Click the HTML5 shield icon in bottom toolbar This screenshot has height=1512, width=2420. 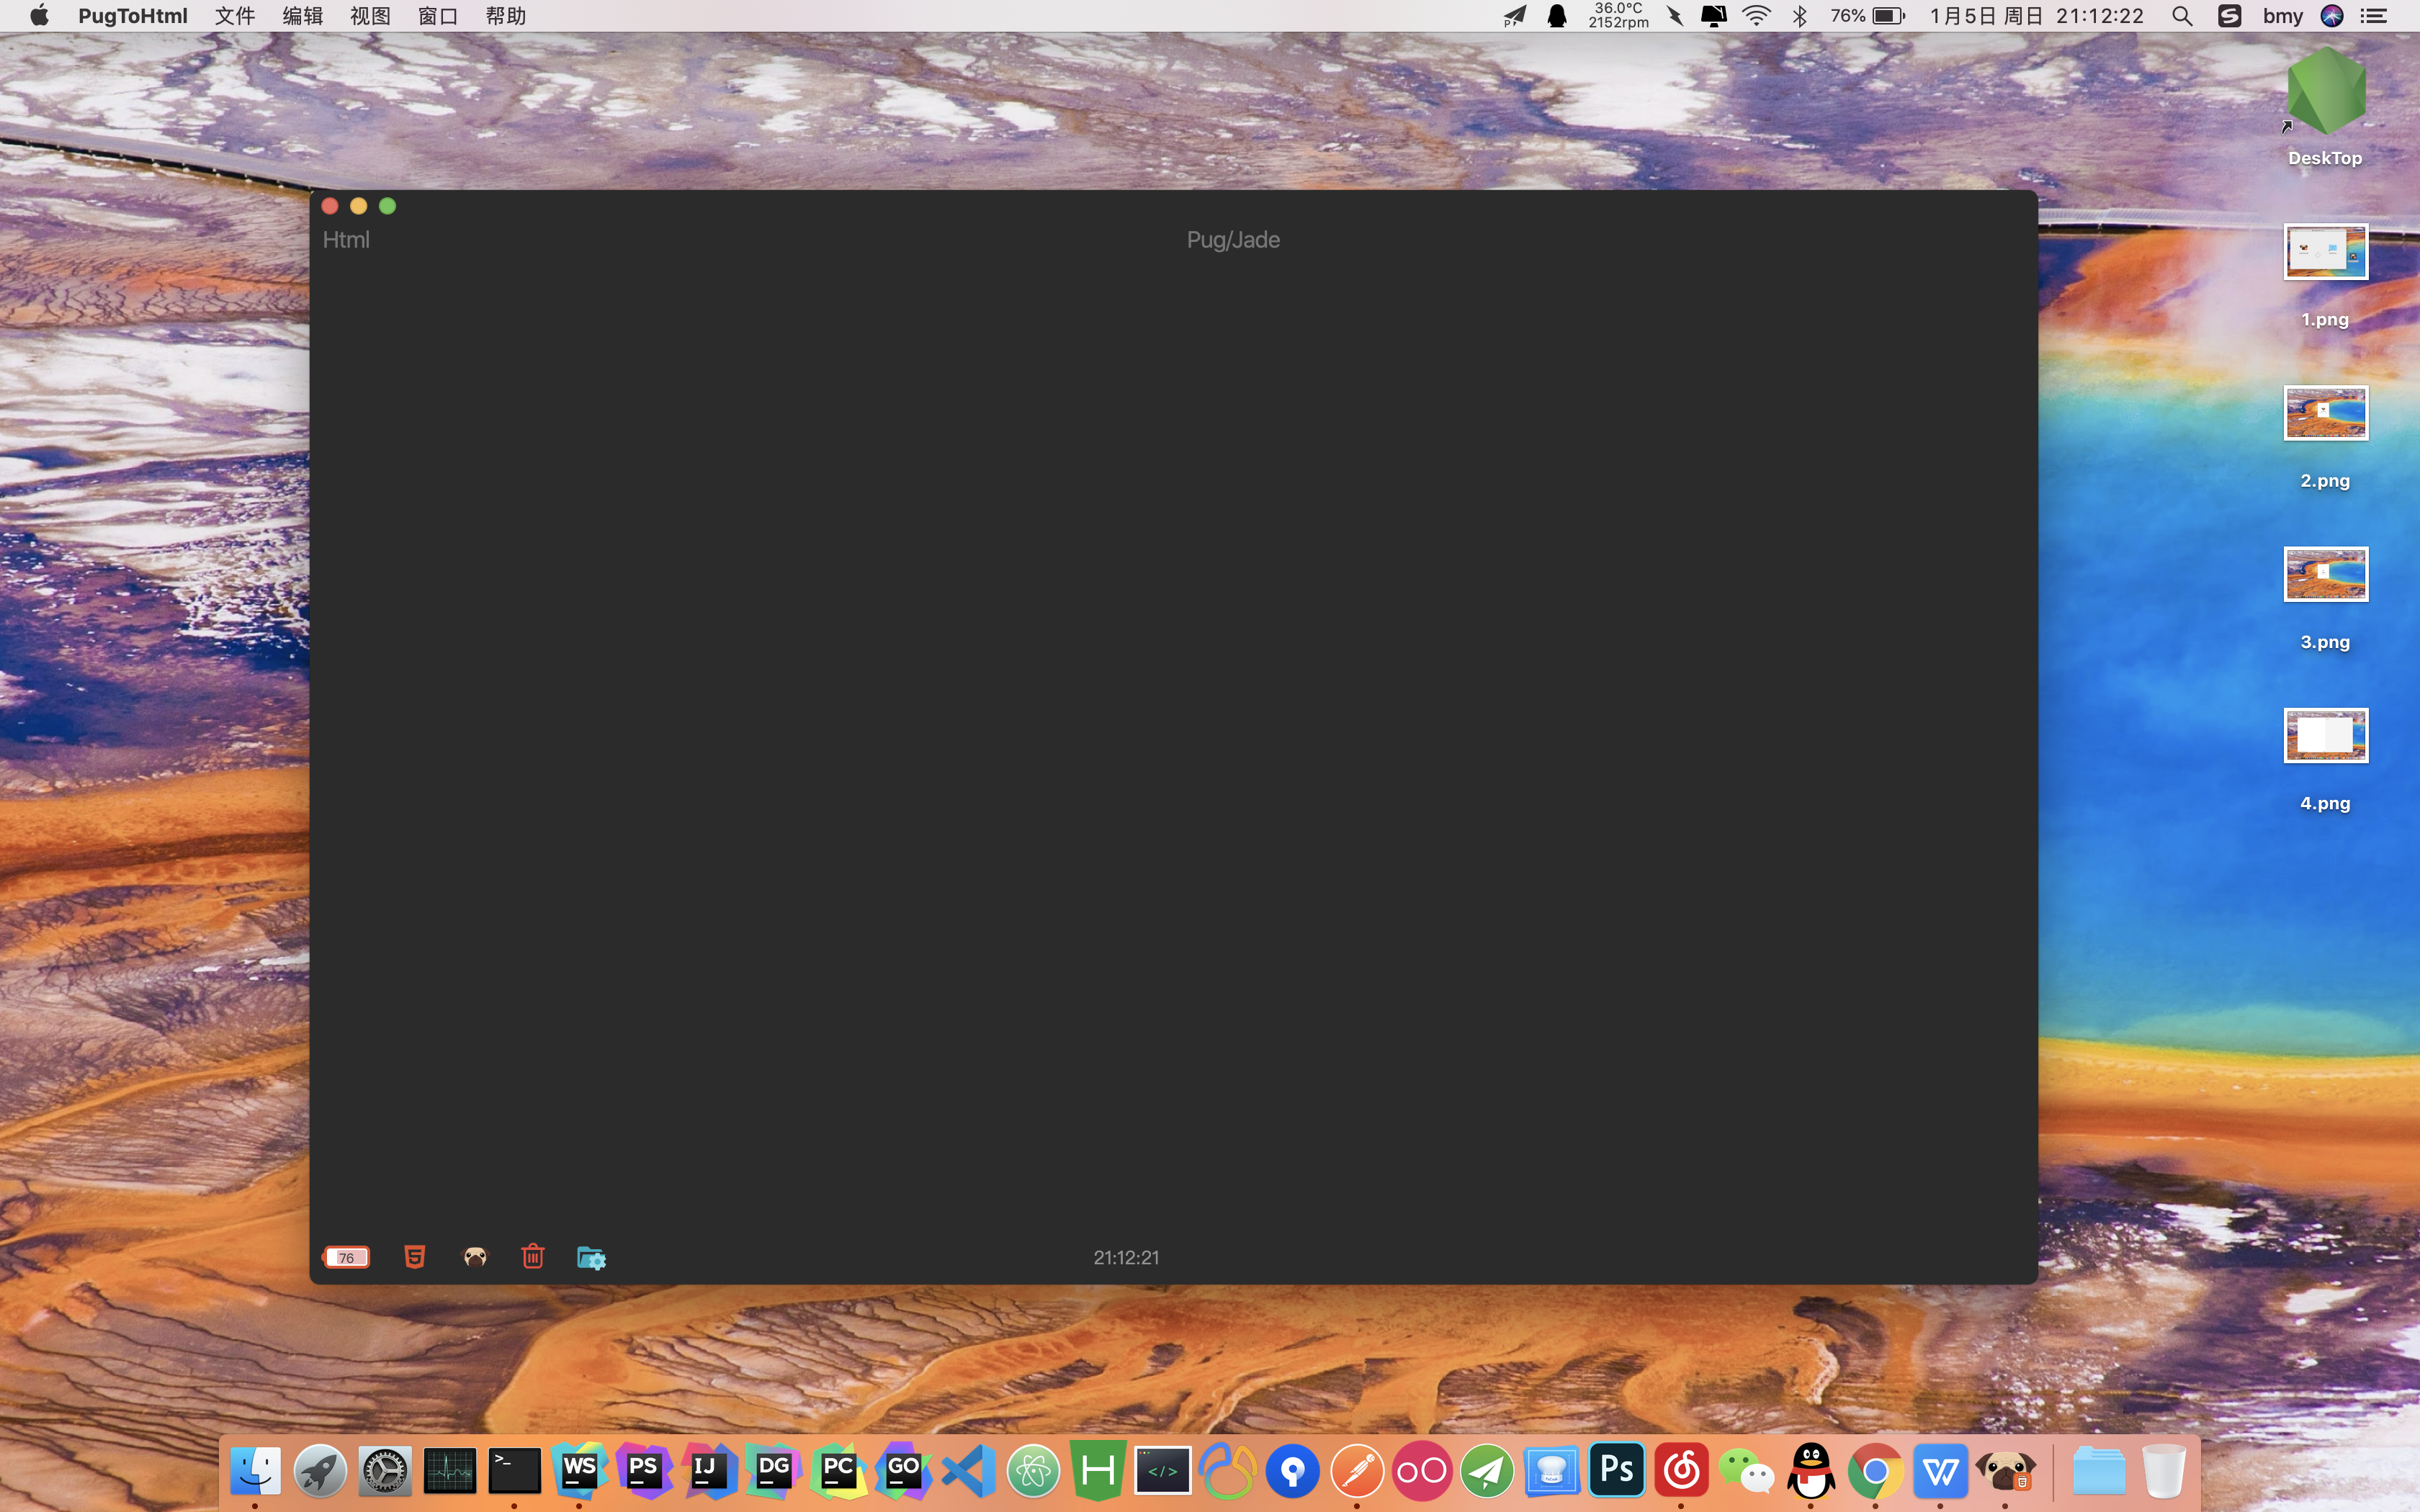[415, 1257]
